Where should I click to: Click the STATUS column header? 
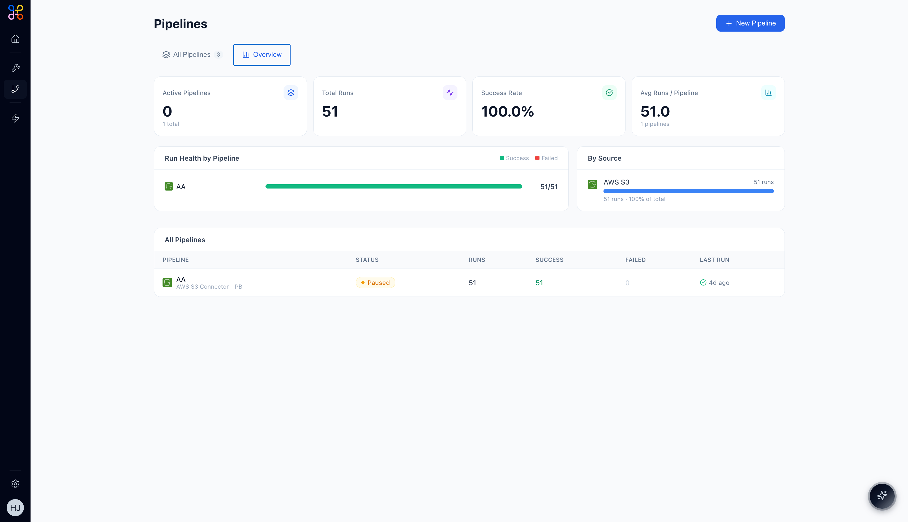[367, 260]
